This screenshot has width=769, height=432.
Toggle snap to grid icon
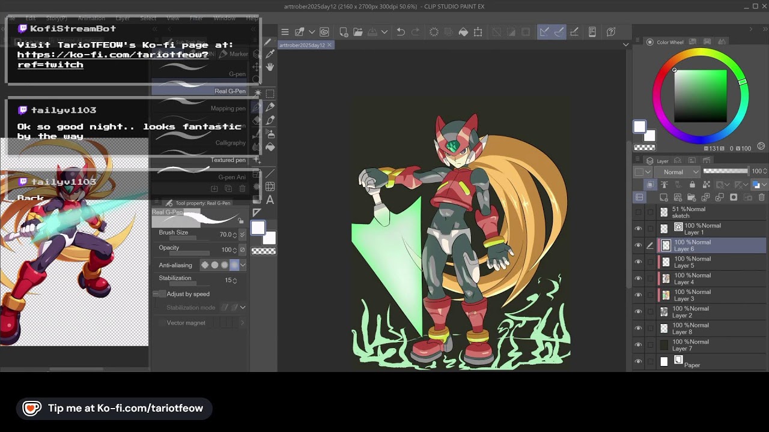574,32
